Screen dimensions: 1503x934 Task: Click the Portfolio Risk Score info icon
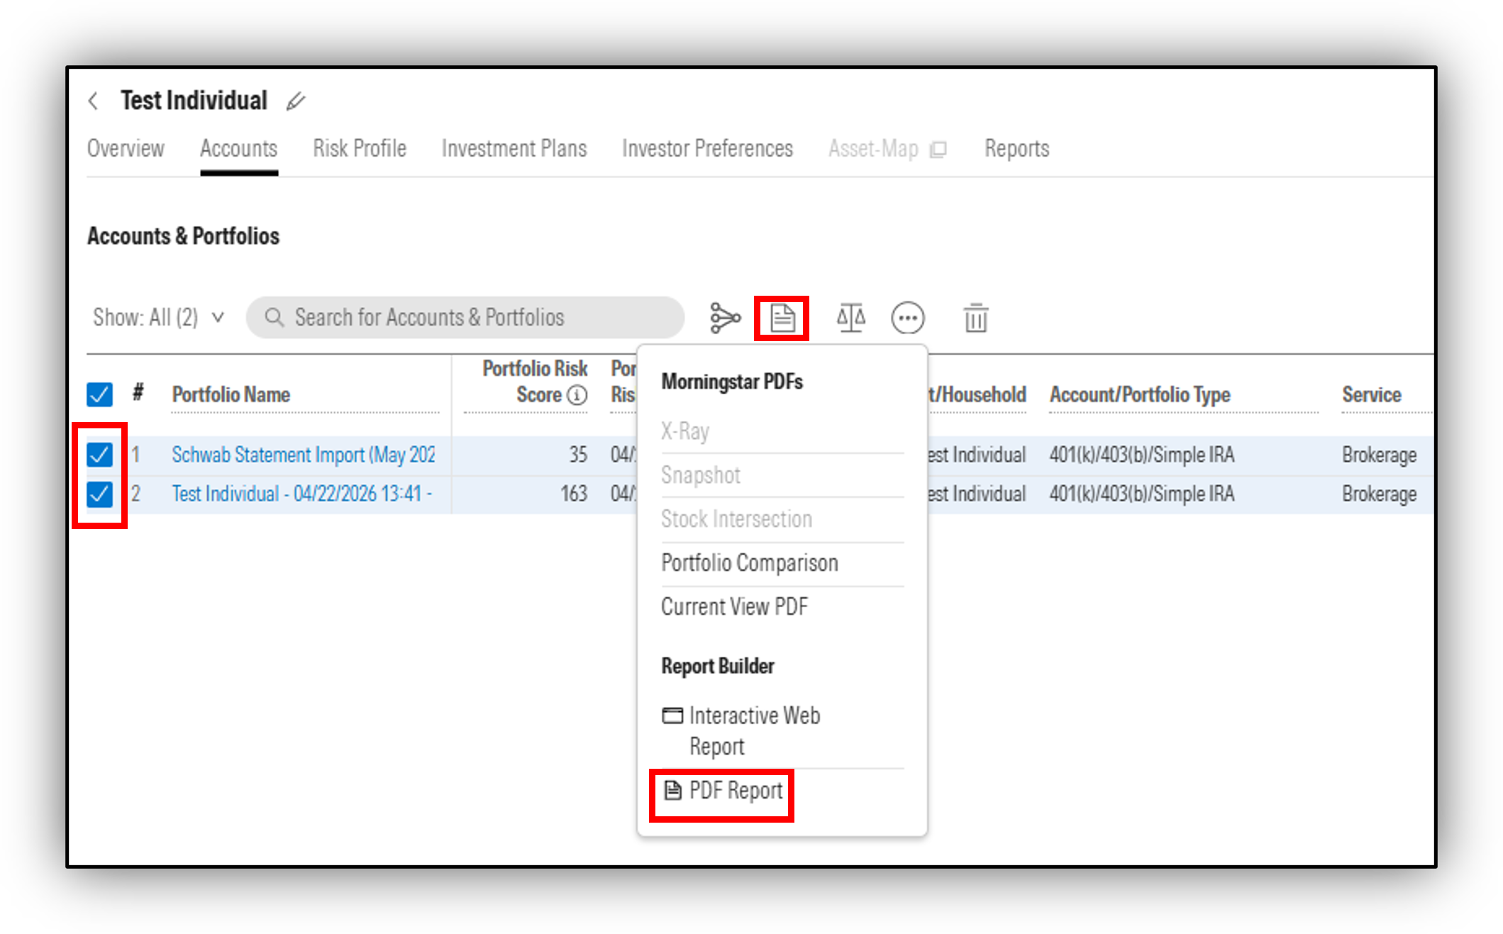pyautogui.click(x=578, y=395)
